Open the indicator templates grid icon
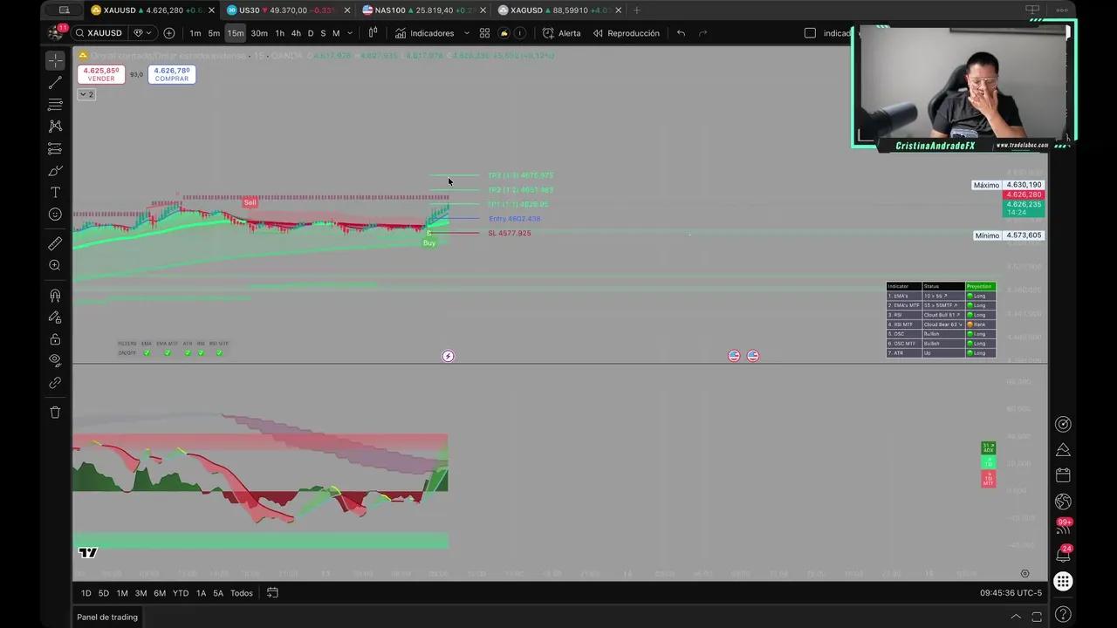The width and height of the screenshot is (1117, 628). pyautogui.click(x=484, y=33)
